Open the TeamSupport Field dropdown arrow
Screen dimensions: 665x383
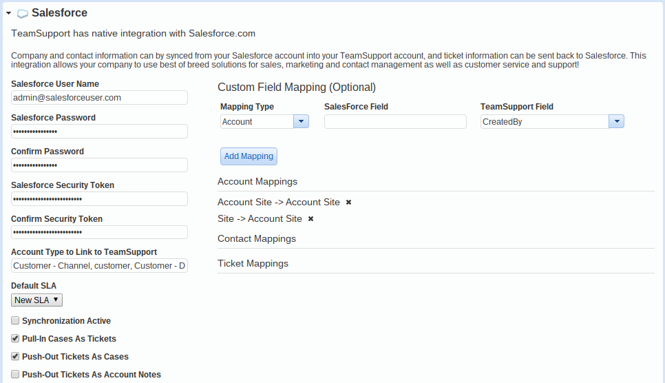pos(617,121)
